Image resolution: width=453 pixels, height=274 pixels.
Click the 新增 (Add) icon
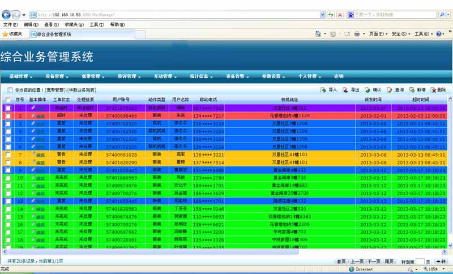[412, 90]
